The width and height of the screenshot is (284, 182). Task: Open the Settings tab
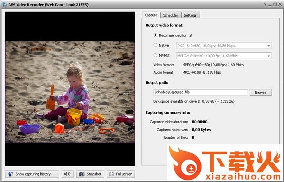[x=190, y=15]
